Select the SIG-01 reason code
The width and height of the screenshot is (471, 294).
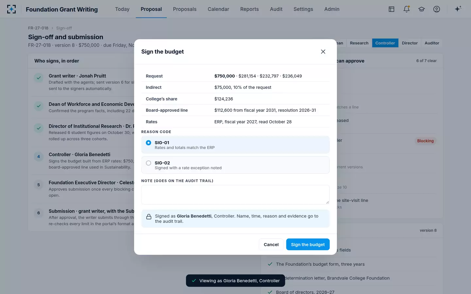point(235,145)
